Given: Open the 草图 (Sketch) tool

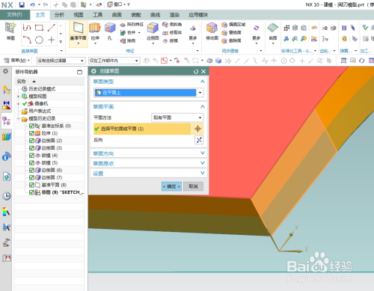Looking at the screenshot, I should pyautogui.click(x=10, y=31).
